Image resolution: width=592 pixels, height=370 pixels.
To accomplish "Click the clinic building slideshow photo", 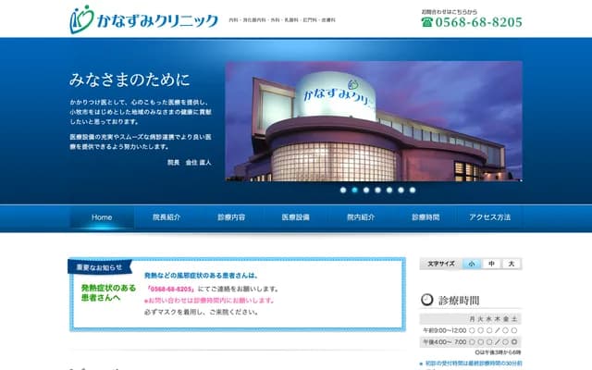I will click(x=374, y=121).
